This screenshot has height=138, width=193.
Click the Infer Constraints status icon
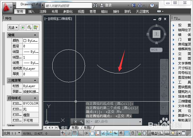point(63,133)
